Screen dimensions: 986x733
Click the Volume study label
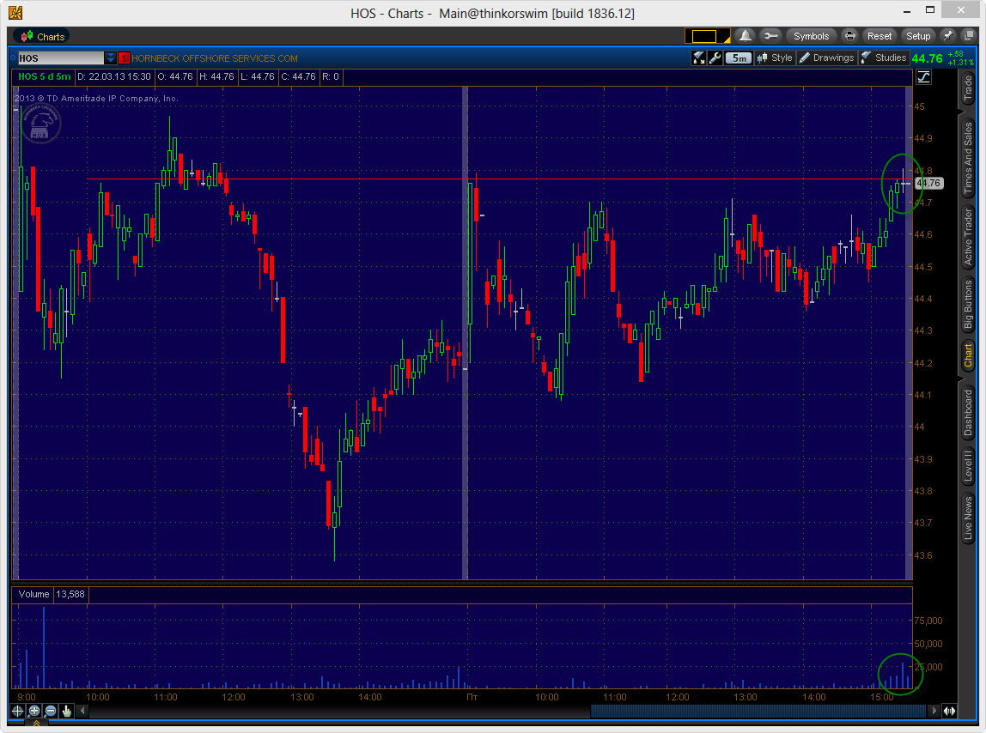(33, 594)
